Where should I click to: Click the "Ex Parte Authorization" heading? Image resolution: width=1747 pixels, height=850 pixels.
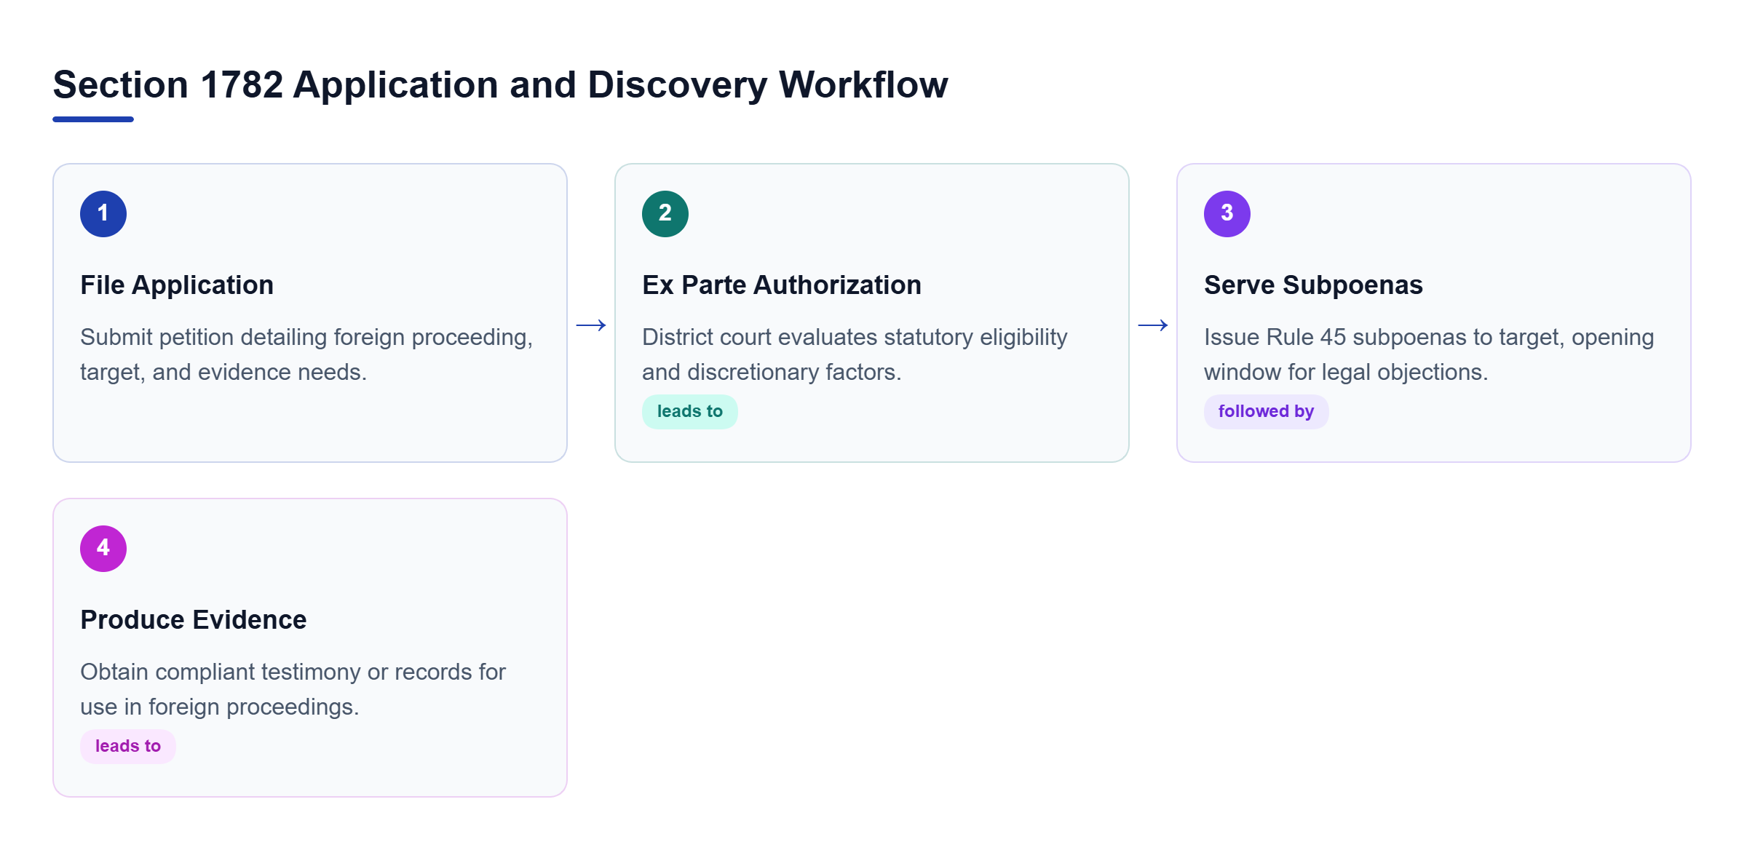782,285
